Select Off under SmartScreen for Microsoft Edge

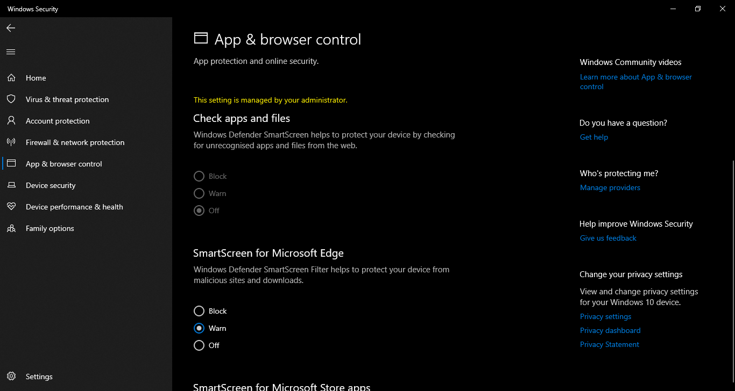199,345
